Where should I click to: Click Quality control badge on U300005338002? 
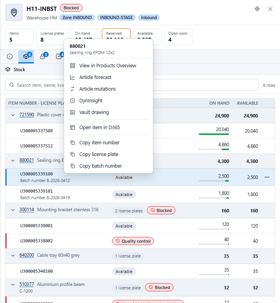coord(133,241)
